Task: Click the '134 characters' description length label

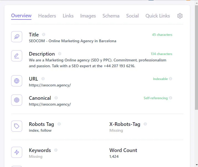Action: pos(161,54)
